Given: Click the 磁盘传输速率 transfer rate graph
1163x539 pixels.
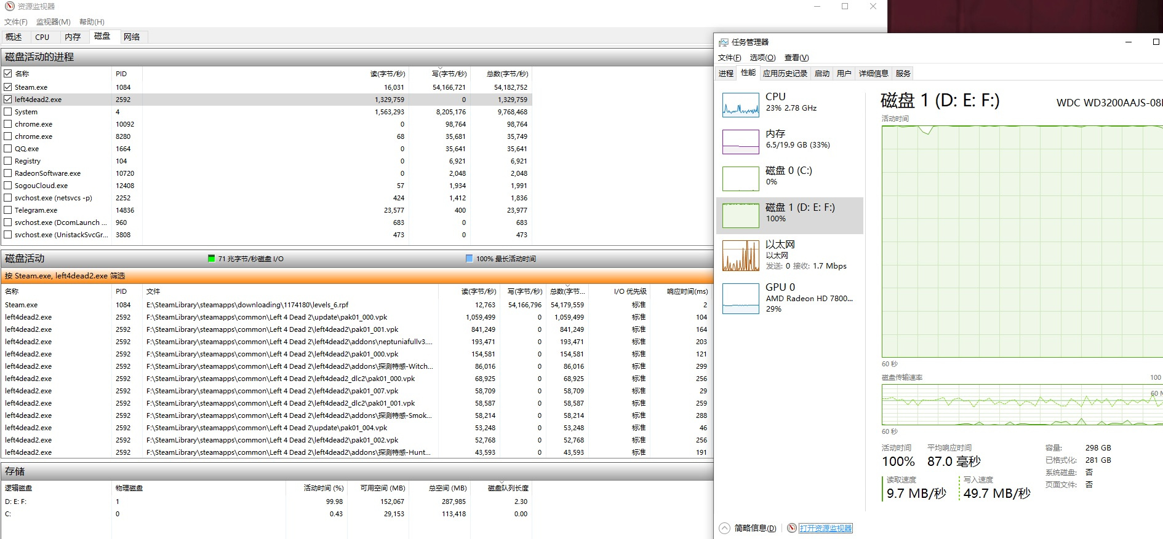Looking at the screenshot, I should 1022,405.
